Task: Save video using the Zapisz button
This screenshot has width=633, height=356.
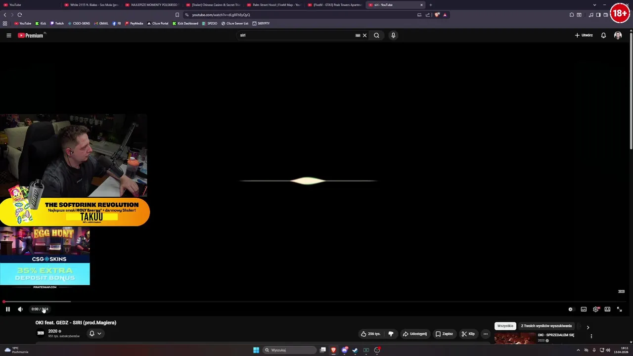Action: pyautogui.click(x=444, y=334)
